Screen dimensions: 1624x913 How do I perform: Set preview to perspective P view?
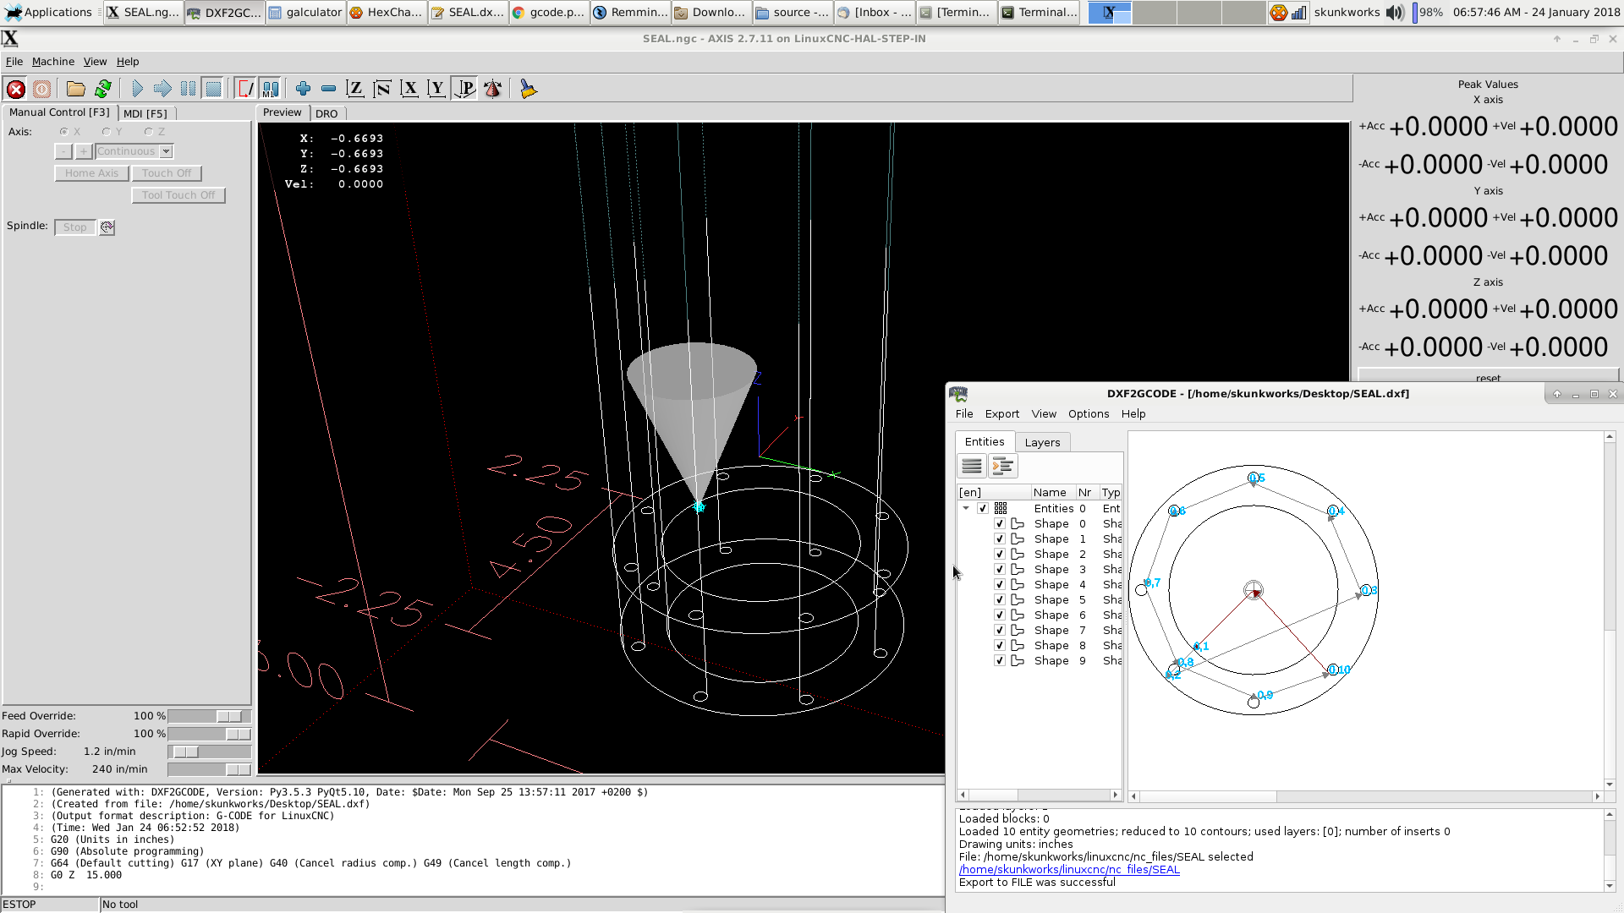tap(464, 89)
